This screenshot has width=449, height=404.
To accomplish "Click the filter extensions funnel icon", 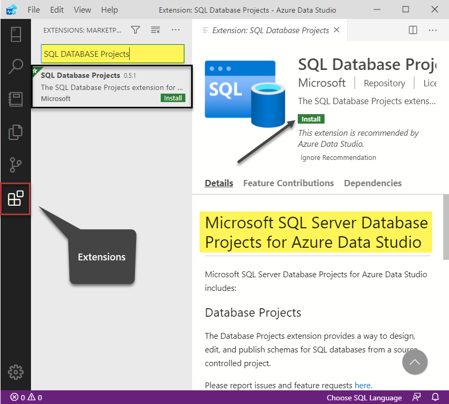I will pyautogui.click(x=135, y=30).
